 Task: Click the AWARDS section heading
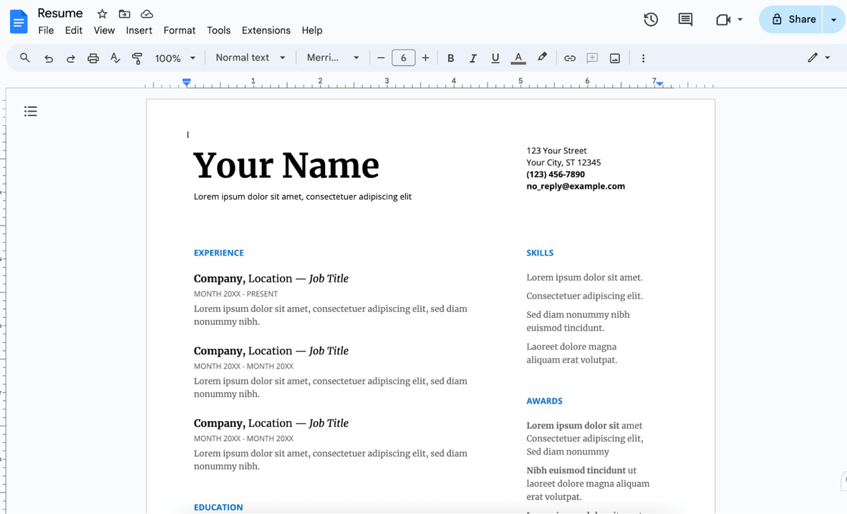pos(544,401)
